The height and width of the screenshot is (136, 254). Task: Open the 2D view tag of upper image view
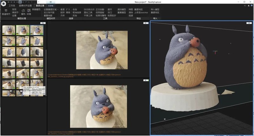(146, 23)
